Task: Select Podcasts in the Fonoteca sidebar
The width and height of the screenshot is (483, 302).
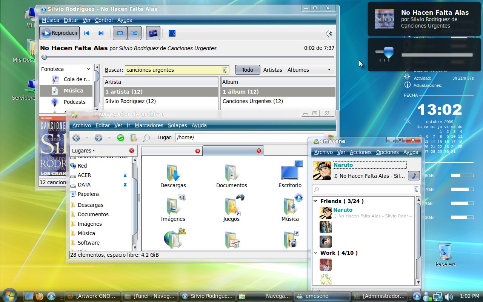Action: 66,102
